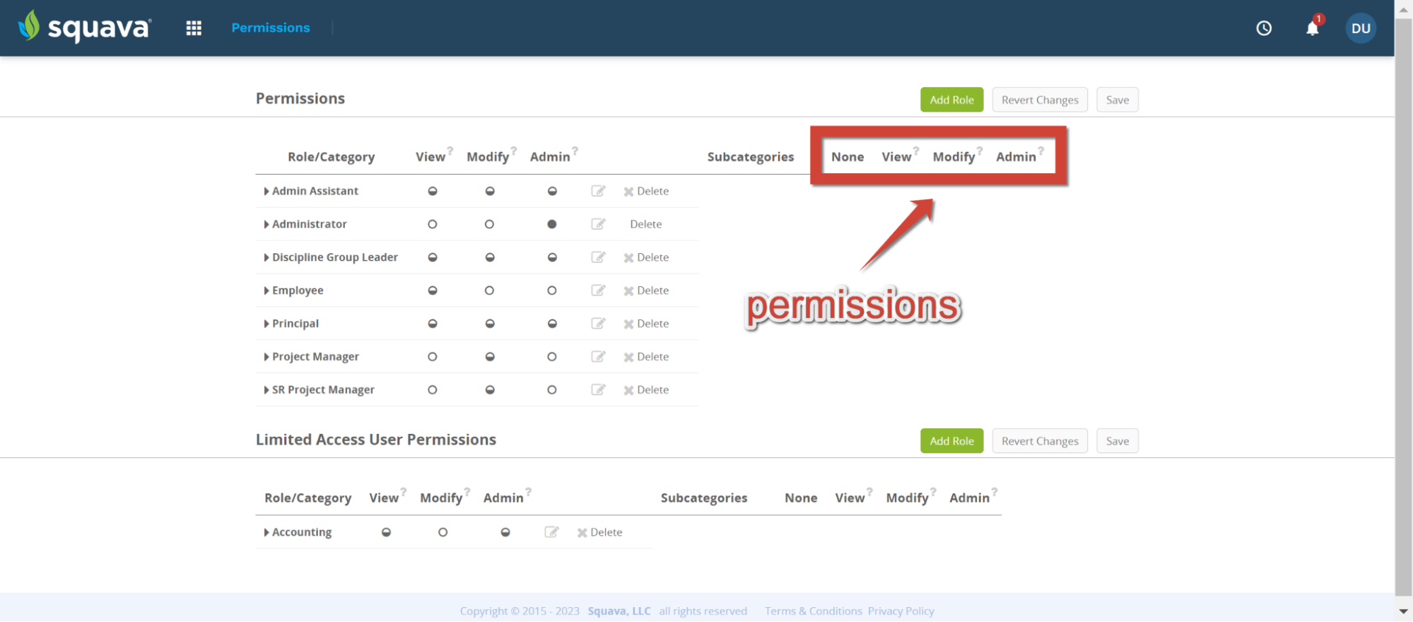Delete the Admin Assistant role
The height and width of the screenshot is (622, 1413).
point(646,191)
